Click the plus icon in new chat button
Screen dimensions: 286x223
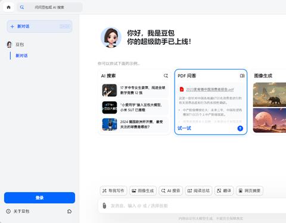[12, 26]
